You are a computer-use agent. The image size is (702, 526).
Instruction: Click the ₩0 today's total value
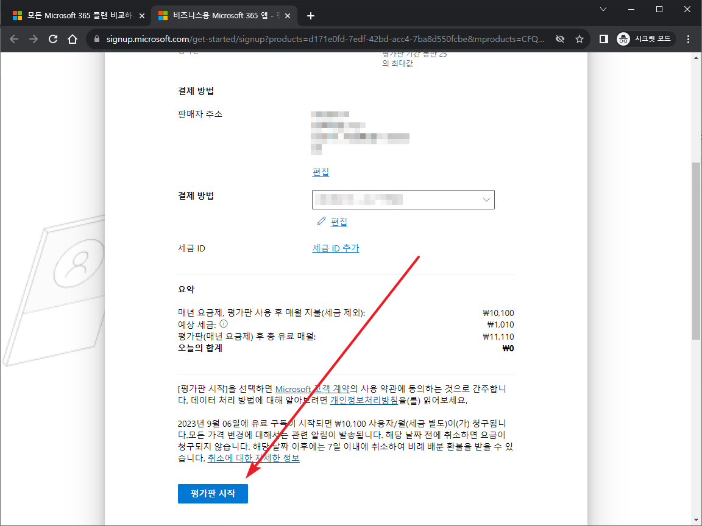[x=508, y=348]
